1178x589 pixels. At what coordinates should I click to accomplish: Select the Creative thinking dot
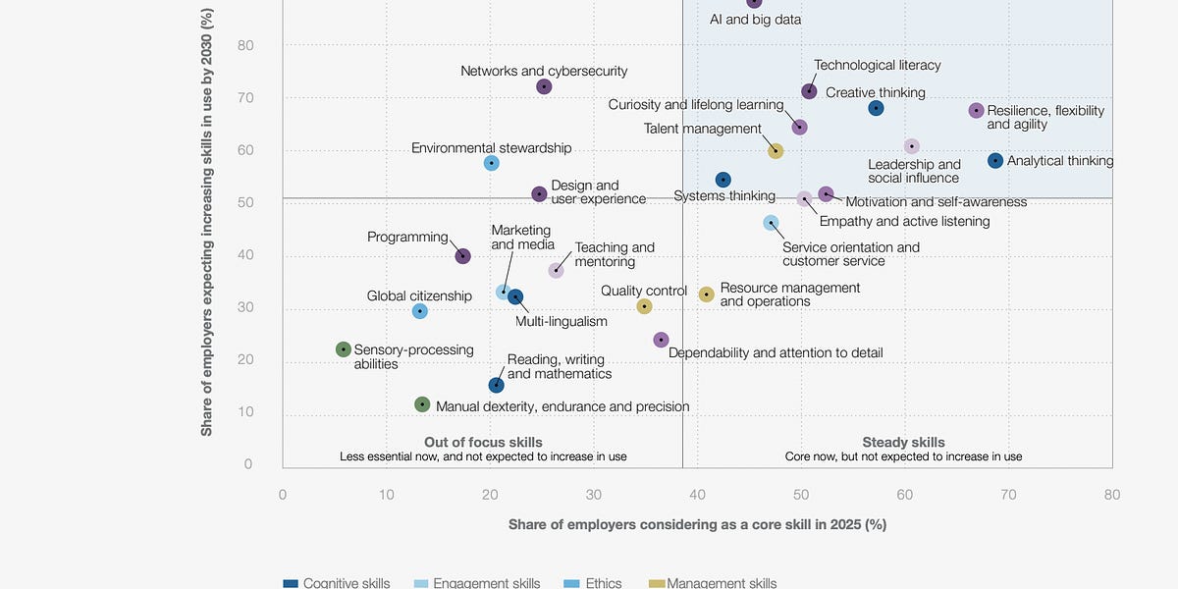pyautogui.click(x=876, y=108)
